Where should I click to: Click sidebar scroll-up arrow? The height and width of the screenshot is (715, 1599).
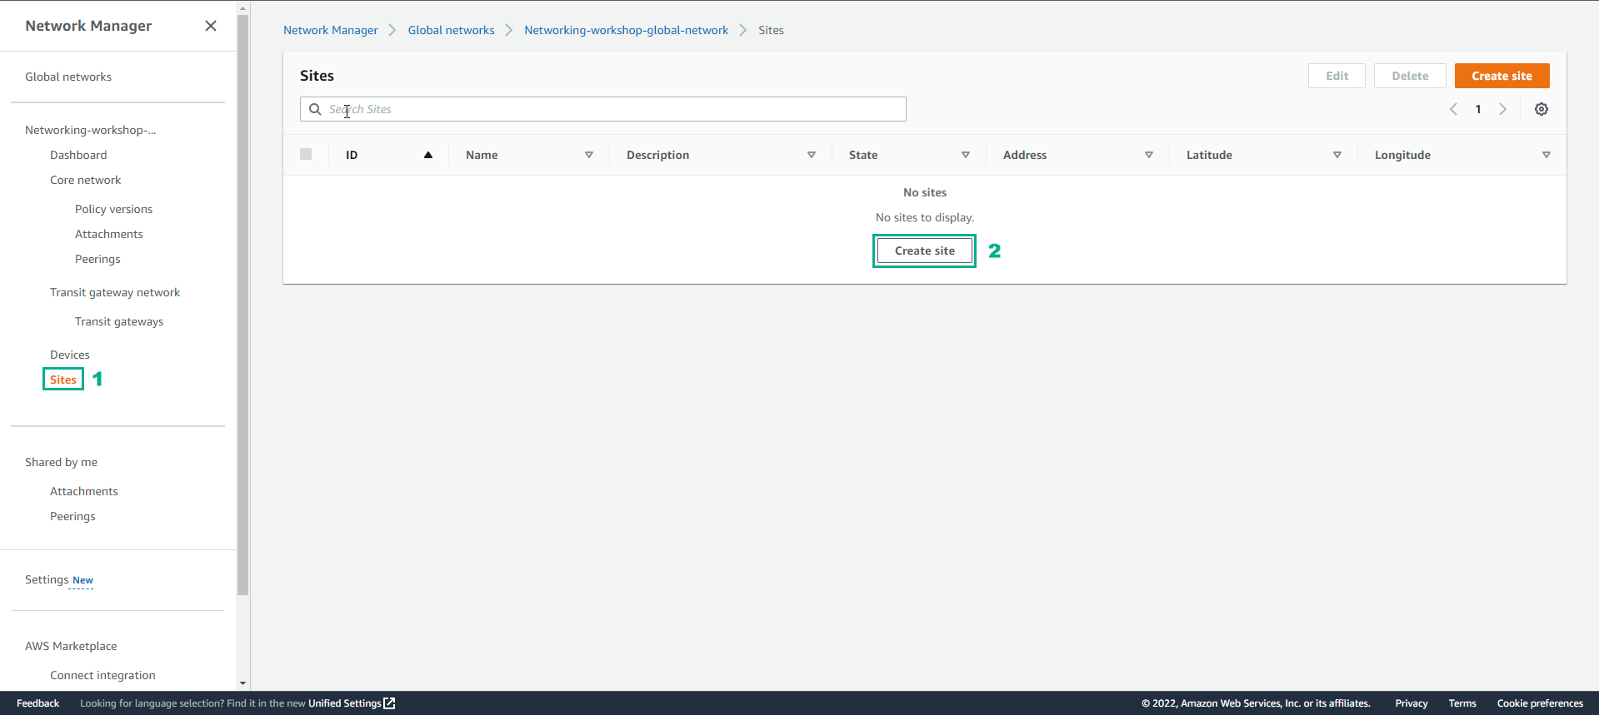[243, 7]
